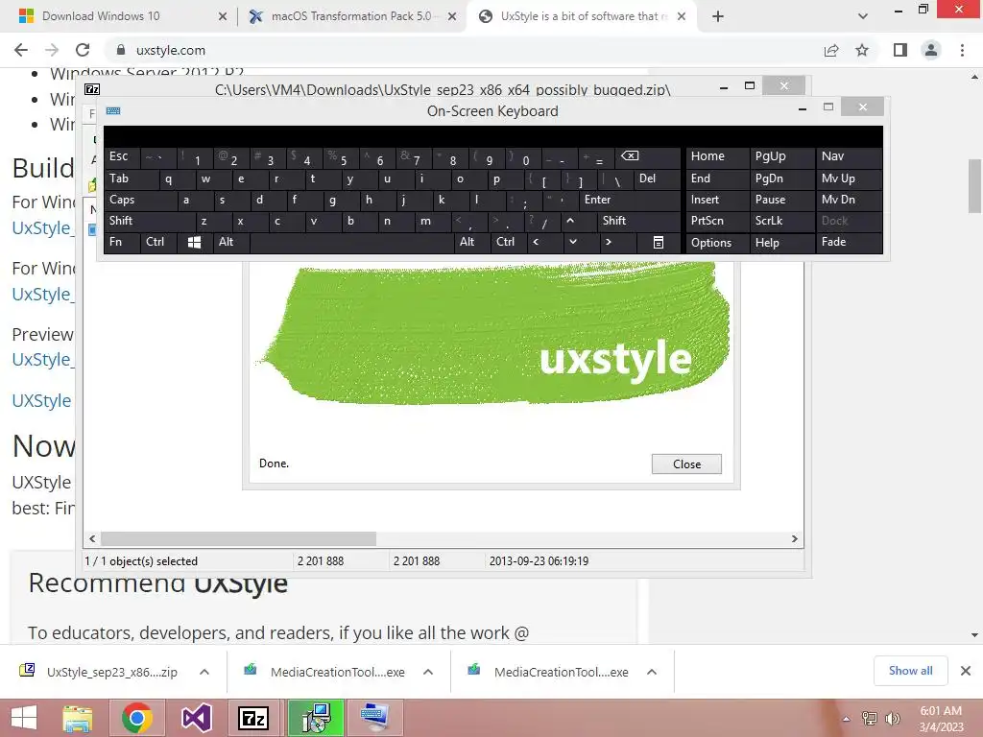The height and width of the screenshot is (737, 983).
Task: Click Show all downloads
Action: point(910,671)
